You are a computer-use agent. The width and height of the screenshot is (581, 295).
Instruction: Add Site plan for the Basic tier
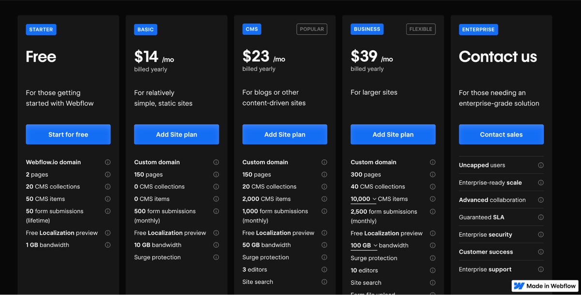tap(176, 134)
